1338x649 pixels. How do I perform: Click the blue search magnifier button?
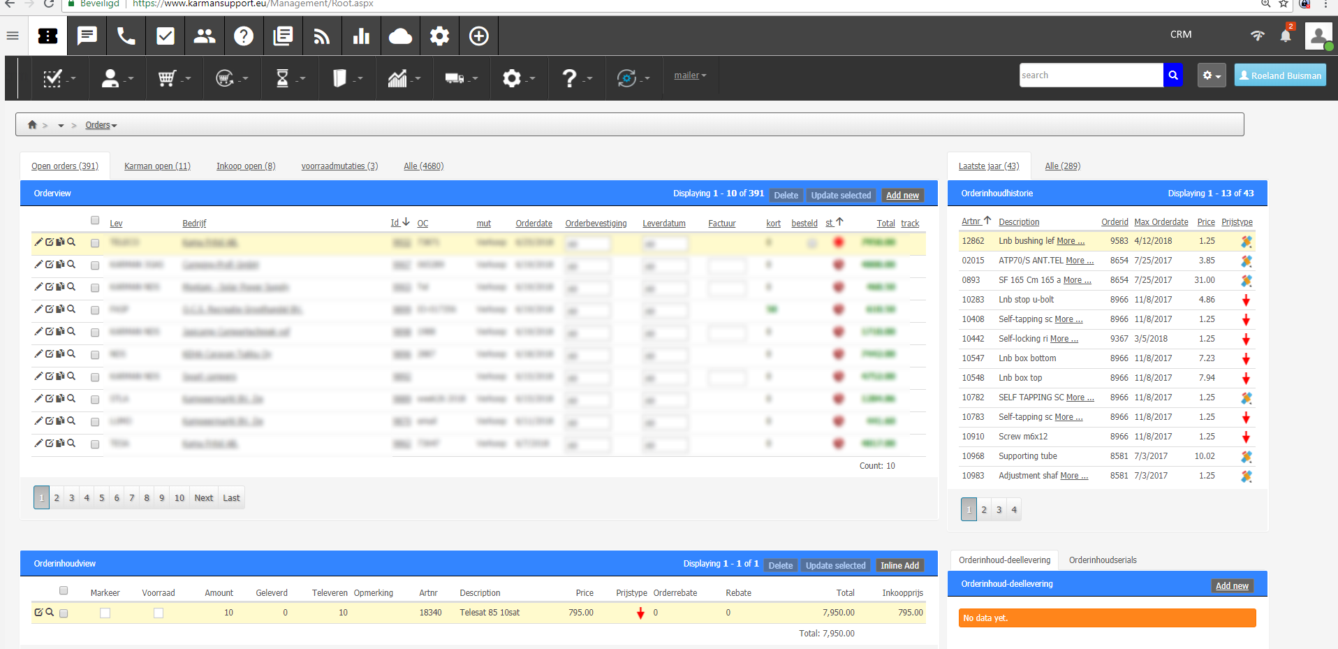pos(1173,75)
